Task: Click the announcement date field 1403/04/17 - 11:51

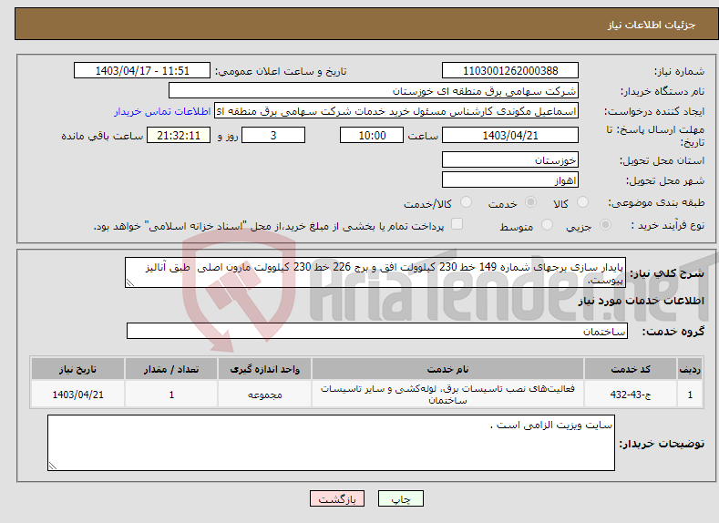Action: [x=142, y=70]
